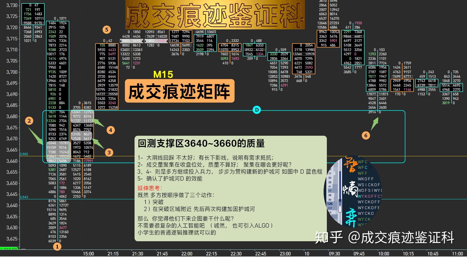This screenshot has height=257, width=467.
Task: Click the 15:00 label on the time axis
Action: tap(88, 253)
